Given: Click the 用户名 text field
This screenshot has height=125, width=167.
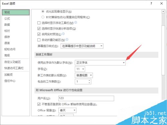Looking at the screenshot, I should pos(86,98).
